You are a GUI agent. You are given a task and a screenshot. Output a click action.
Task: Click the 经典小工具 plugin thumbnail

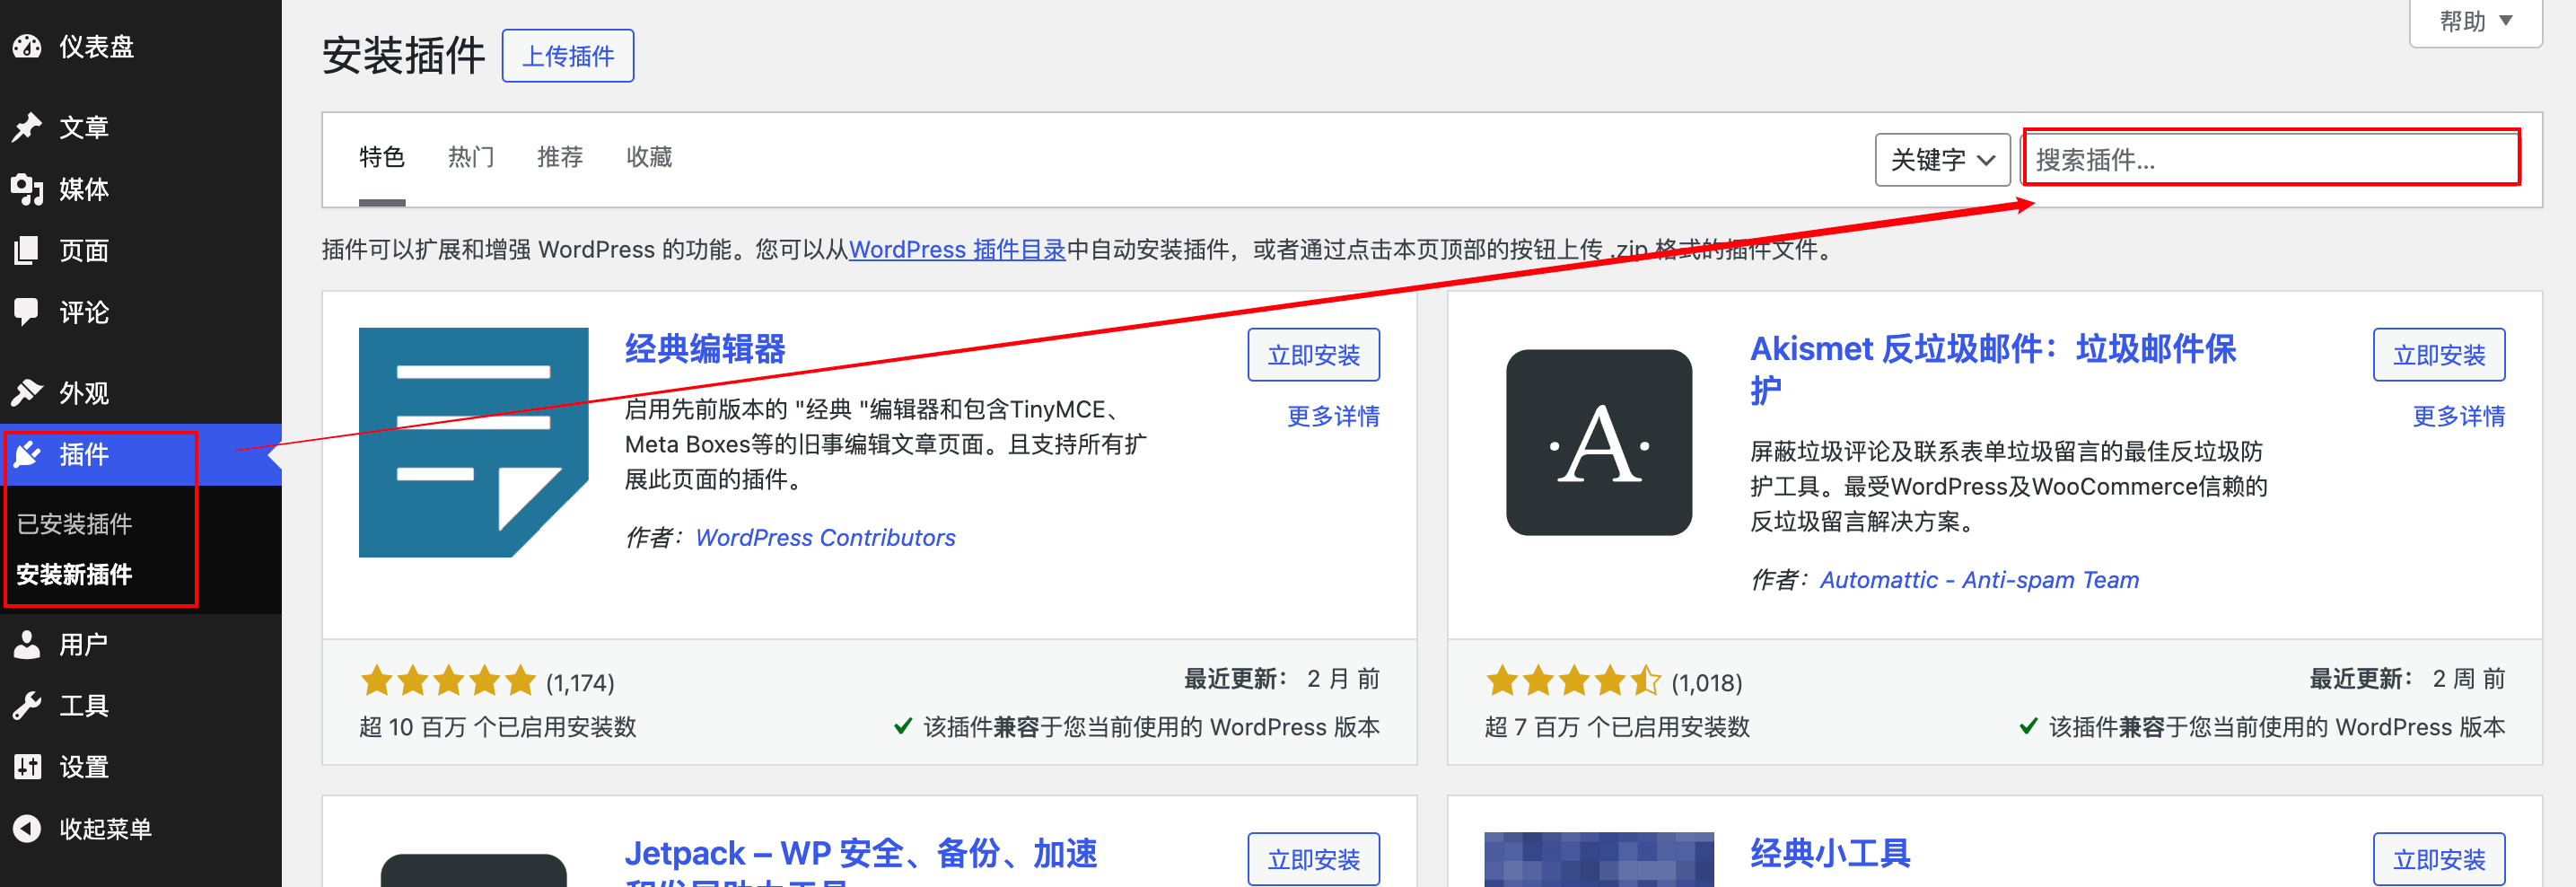coord(1599,859)
